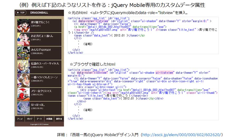Select the 水墨画 footer tab
237x138 pixels.
(x=49, y=119)
